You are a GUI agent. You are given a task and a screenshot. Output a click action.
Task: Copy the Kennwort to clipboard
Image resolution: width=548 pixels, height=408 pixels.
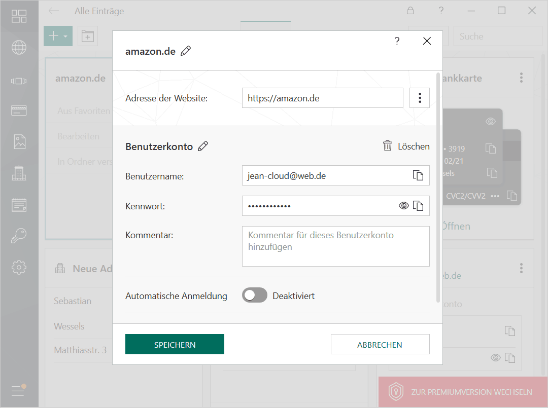[x=418, y=206]
